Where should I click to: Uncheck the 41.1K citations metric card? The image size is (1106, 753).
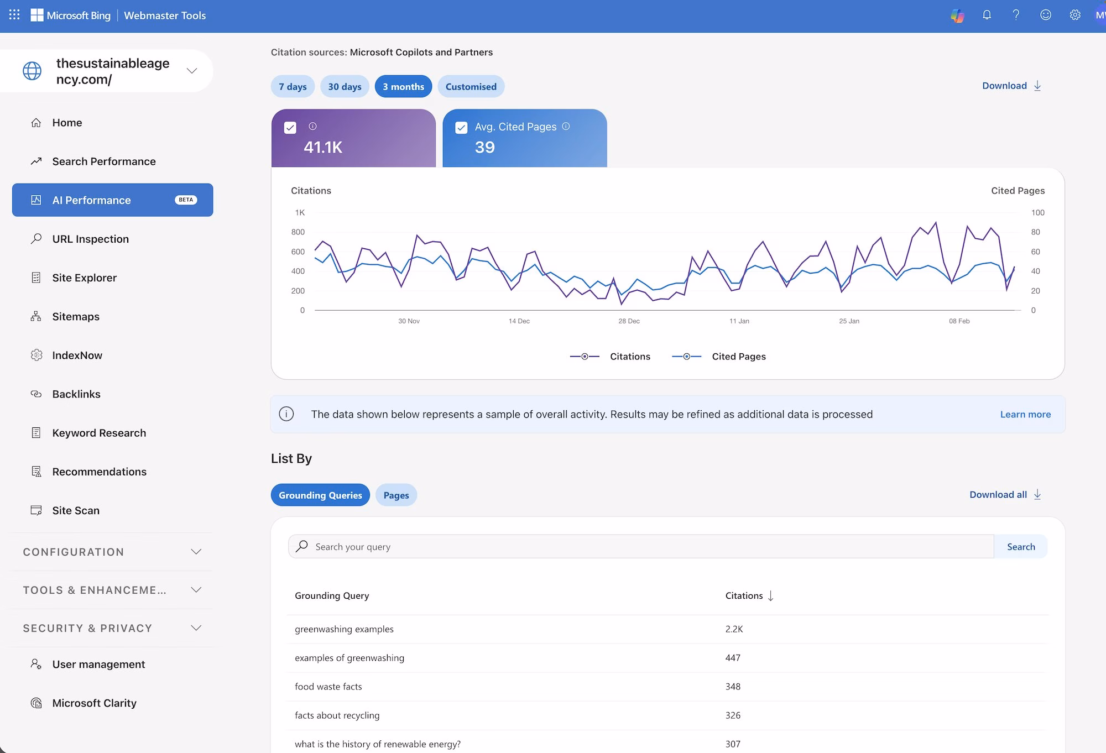[290, 127]
